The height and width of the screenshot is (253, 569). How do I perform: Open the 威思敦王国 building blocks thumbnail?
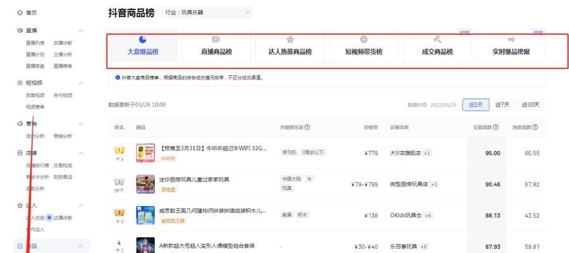[145, 215]
